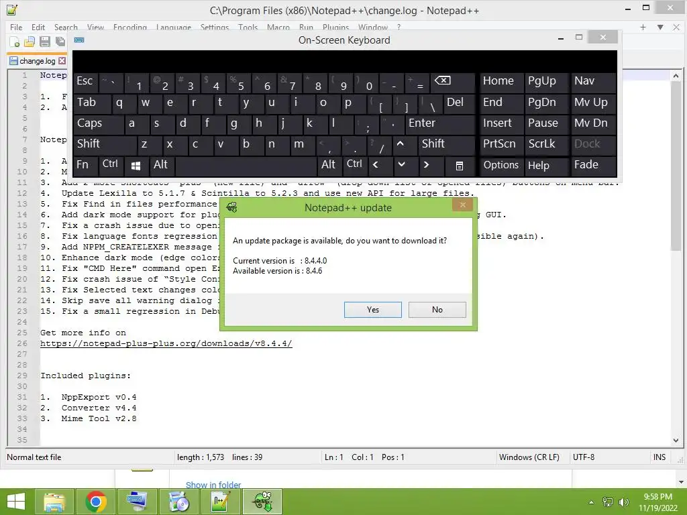Image resolution: width=687 pixels, height=515 pixels.
Task: Click No in Notepad++ update dialog
Action: click(x=437, y=310)
